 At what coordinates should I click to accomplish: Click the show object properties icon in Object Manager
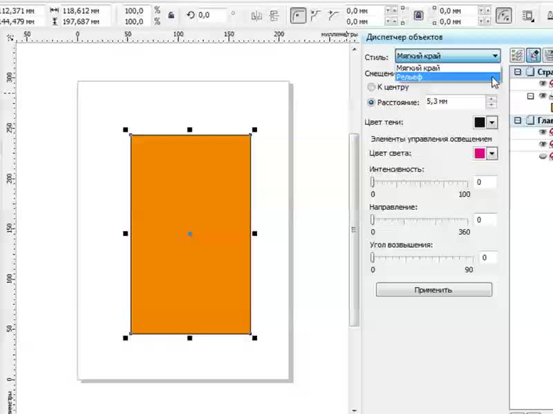coord(517,55)
